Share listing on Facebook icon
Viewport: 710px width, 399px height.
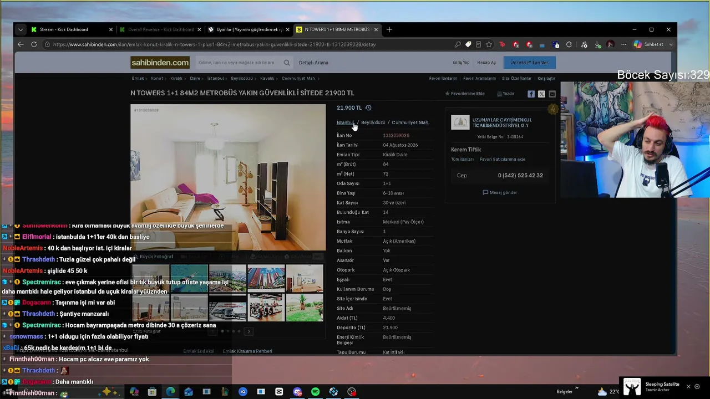(x=531, y=94)
